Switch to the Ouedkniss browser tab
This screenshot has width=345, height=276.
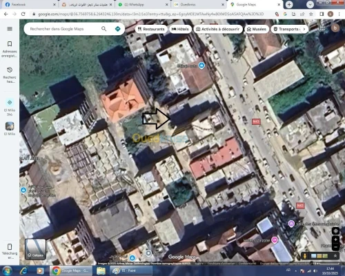click(x=199, y=4)
